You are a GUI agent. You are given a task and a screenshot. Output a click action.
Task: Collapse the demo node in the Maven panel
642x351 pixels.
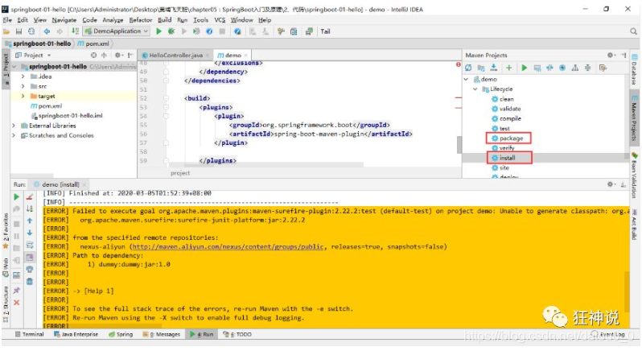[467, 79]
